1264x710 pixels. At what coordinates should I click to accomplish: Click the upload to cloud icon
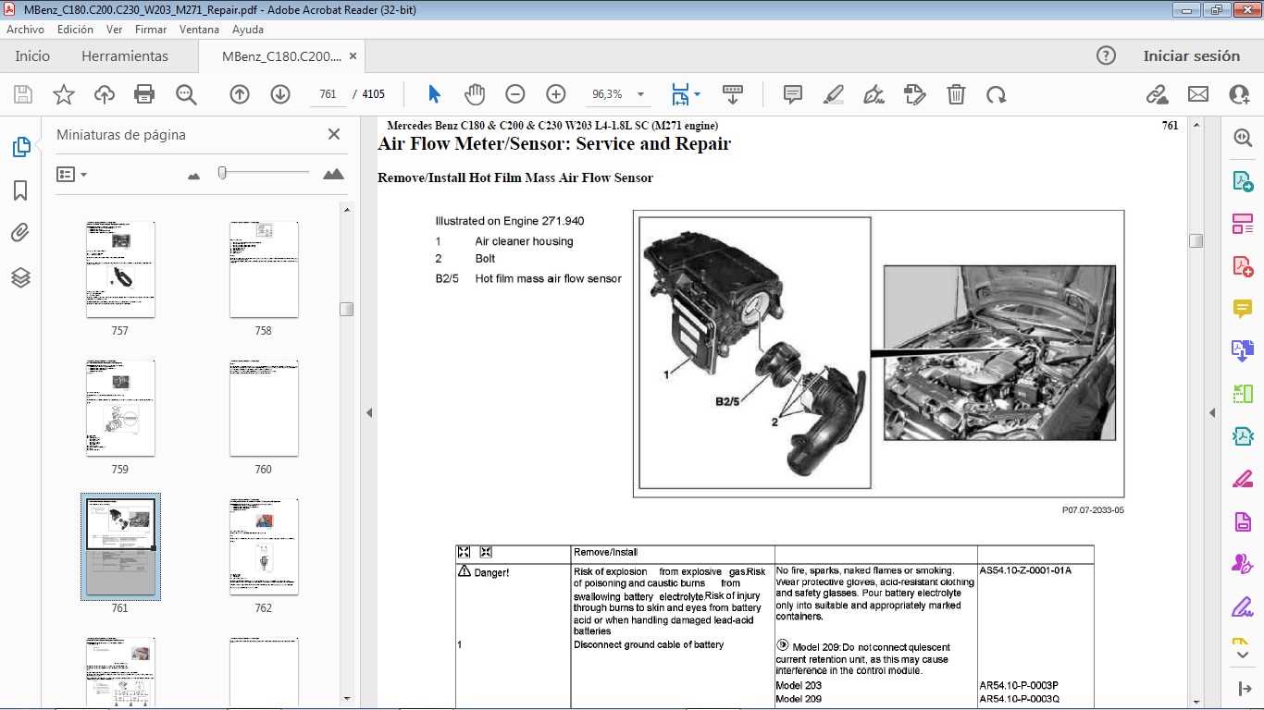coord(105,94)
